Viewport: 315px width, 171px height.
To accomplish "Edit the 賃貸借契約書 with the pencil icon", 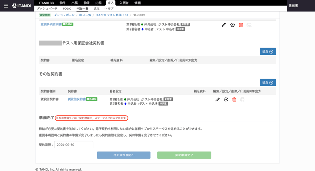I will [217, 100].
